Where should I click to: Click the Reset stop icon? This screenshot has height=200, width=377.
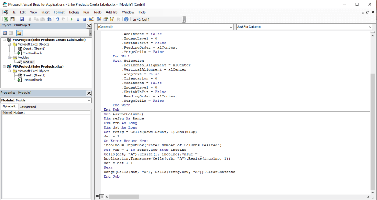(x=84, y=19)
